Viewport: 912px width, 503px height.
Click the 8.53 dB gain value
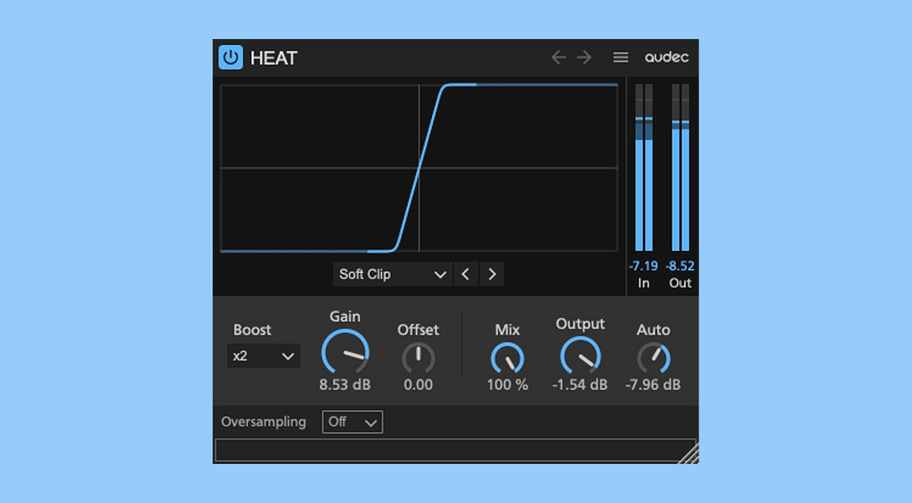tap(345, 385)
